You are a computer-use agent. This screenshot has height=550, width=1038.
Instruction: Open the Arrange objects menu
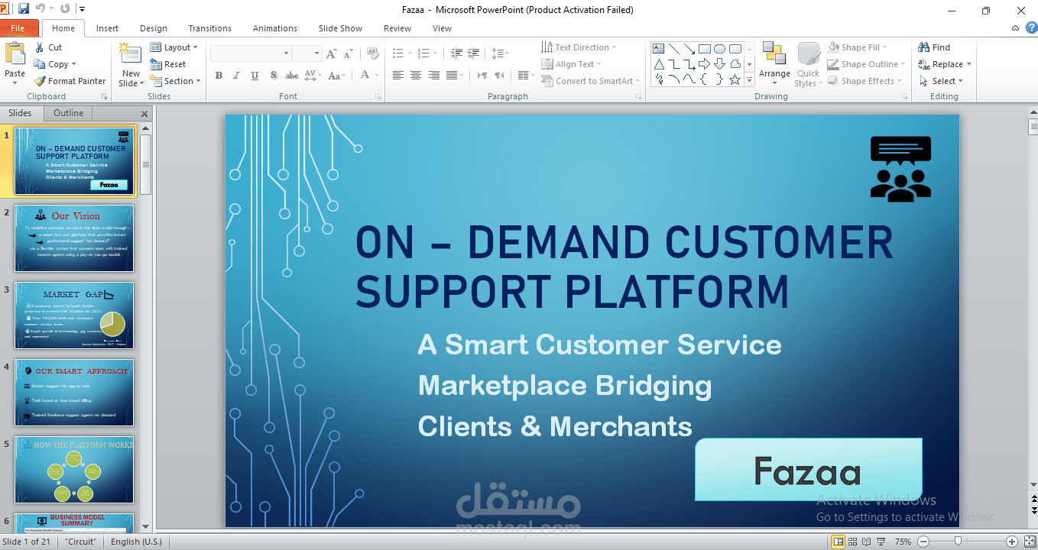774,63
